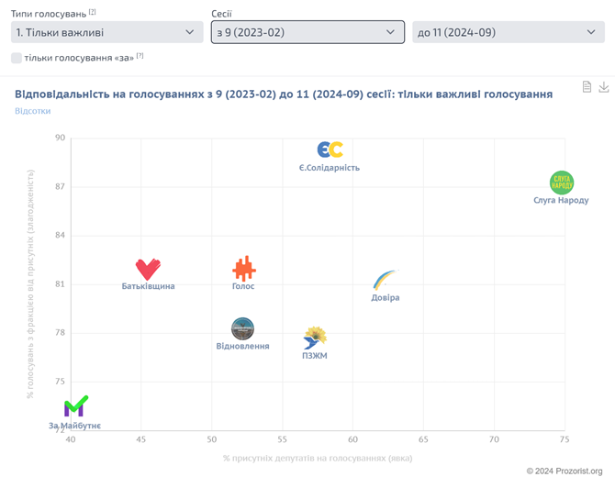
Task: Select the Є.Солідарність party logo
Action: coord(330,150)
